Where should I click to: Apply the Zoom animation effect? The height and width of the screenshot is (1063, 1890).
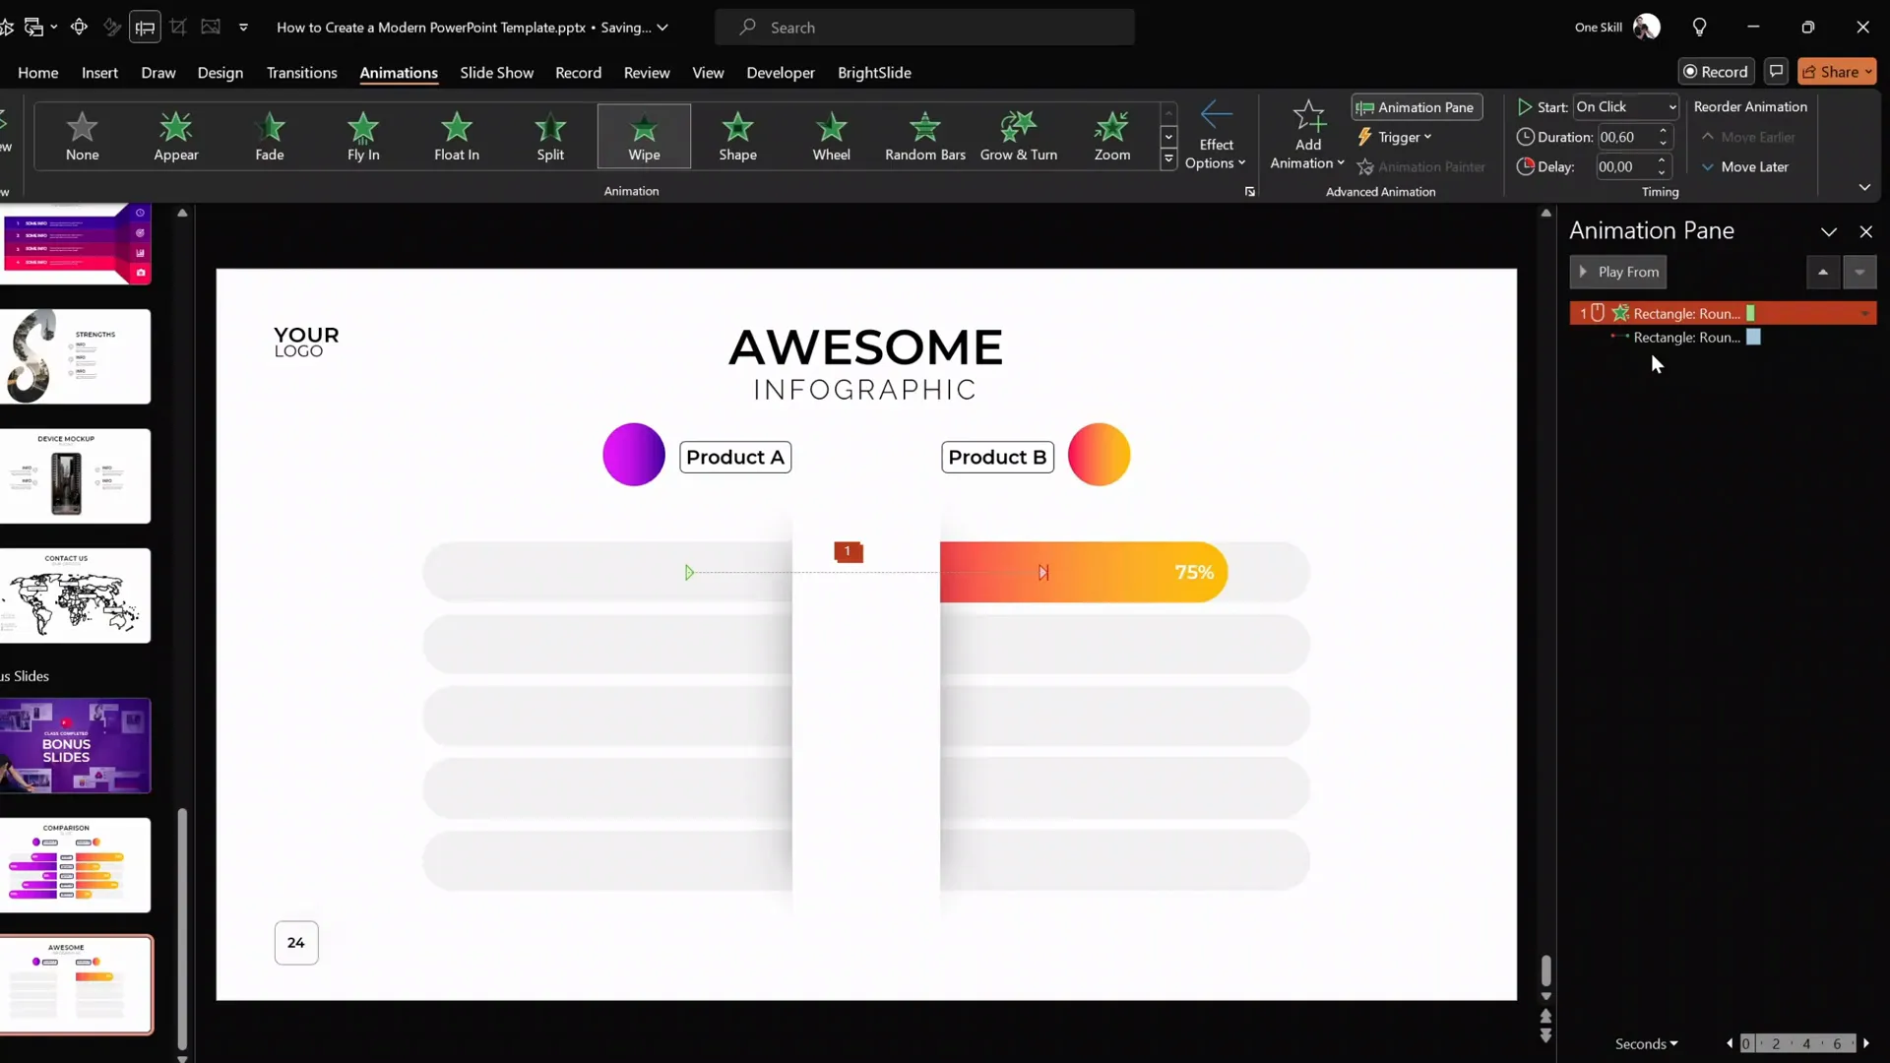click(x=1112, y=136)
